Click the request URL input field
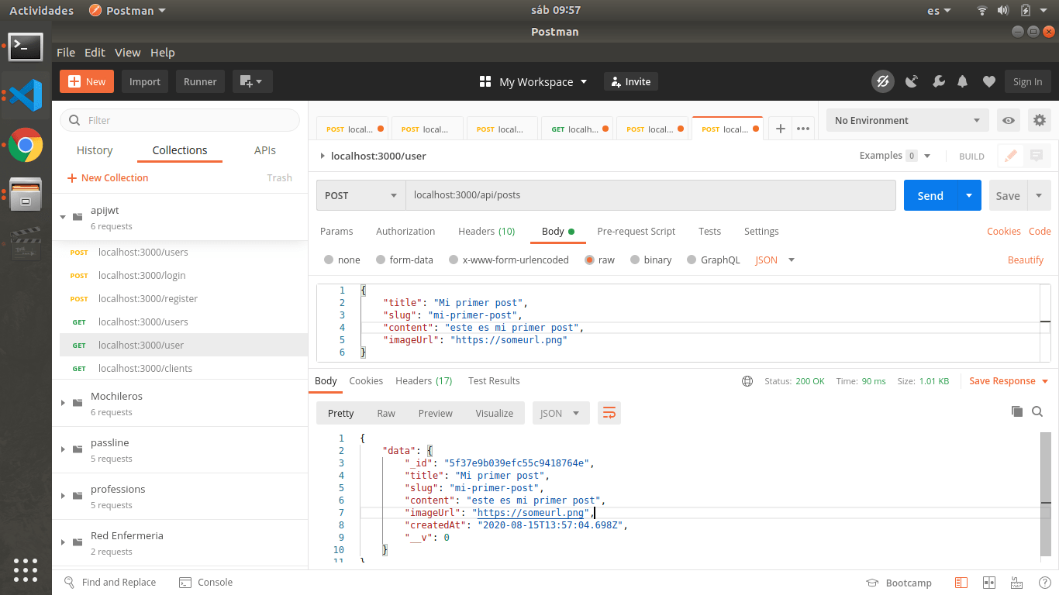The width and height of the screenshot is (1059, 595). 650,195
